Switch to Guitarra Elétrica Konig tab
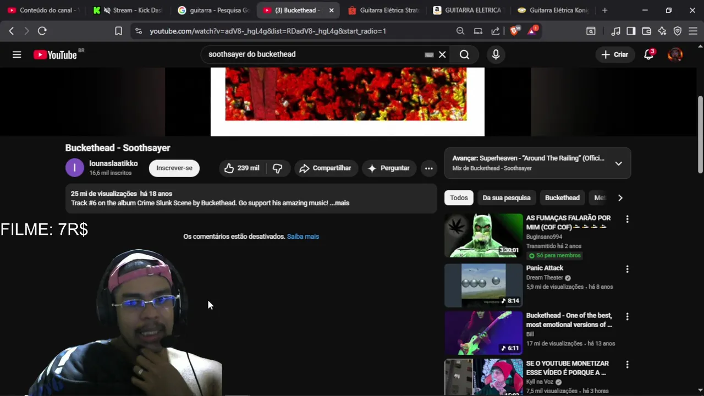This screenshot has width=704, height=396. (553, 10)
